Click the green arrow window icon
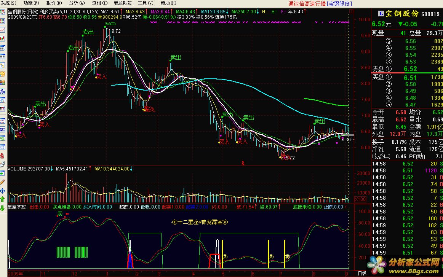The width and height of the screenshot is (443, 277). click(x=2, y=173)
